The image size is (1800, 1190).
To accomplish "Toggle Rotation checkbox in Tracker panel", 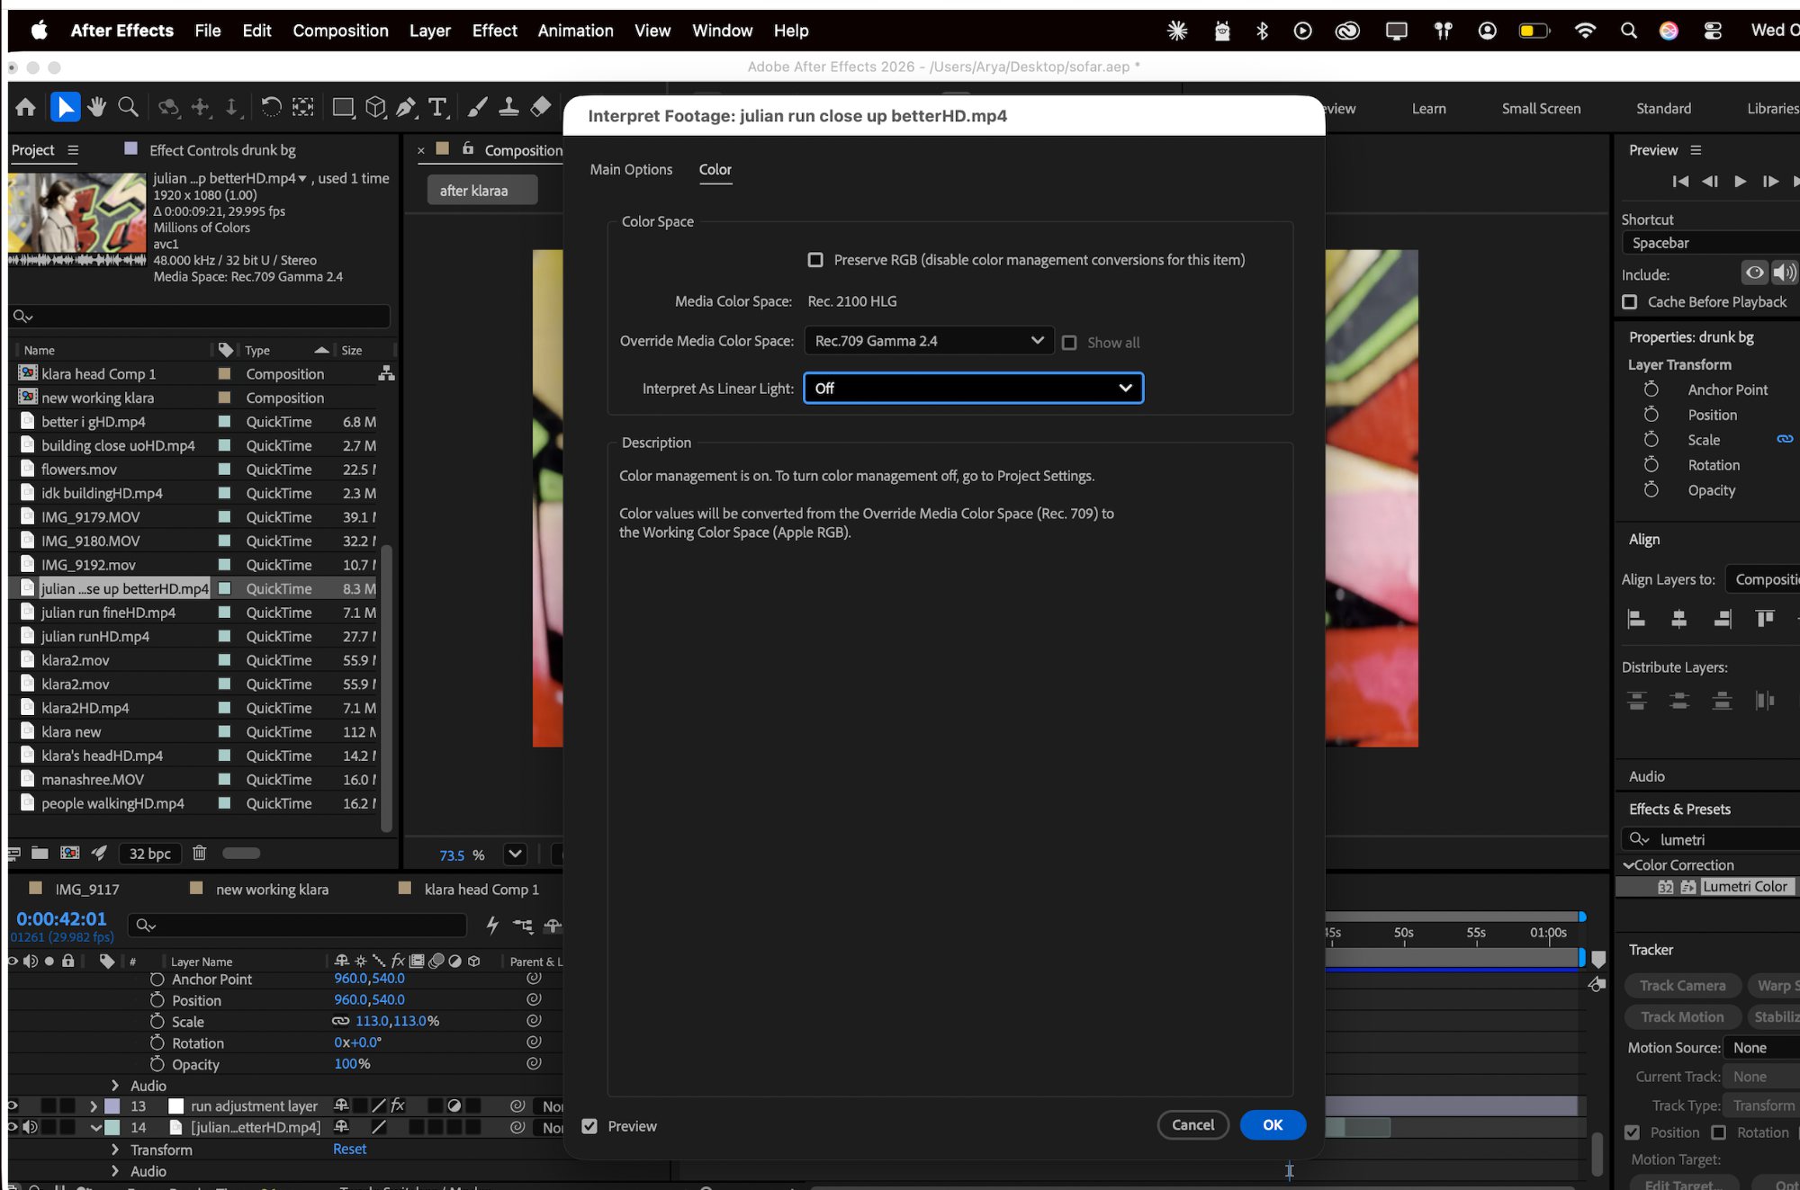I will point(1719,1132).
